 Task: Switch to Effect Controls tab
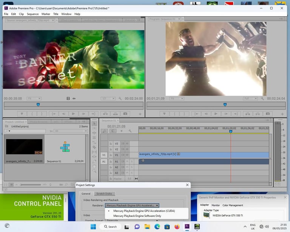(69, 20)
